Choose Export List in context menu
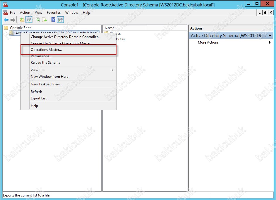 pos(68,98)
